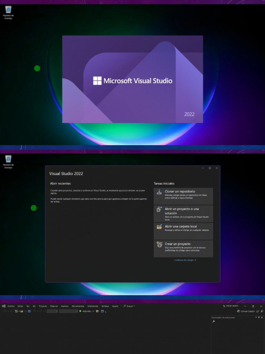Open the GitHub Copilot button
The width and height of the screenshot is (265, 354).
point(246,311)
